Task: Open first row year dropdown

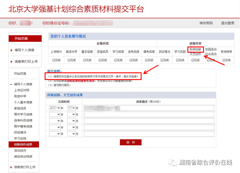Action: click(55, 108)
